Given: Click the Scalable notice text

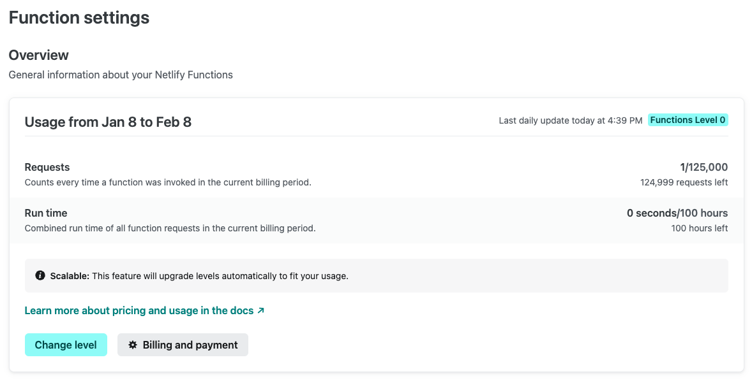Looking at the screenshot, I should coord(199,276).
